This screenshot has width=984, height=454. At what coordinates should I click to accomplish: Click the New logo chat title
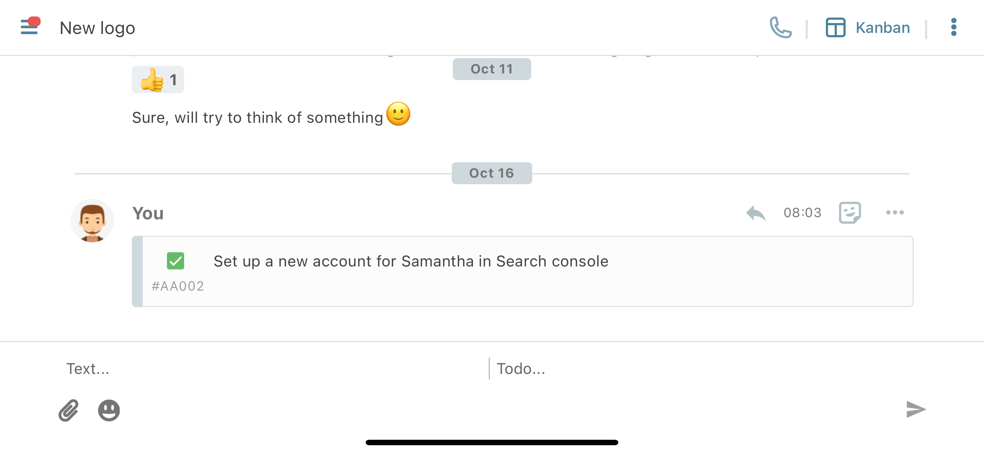97,28
